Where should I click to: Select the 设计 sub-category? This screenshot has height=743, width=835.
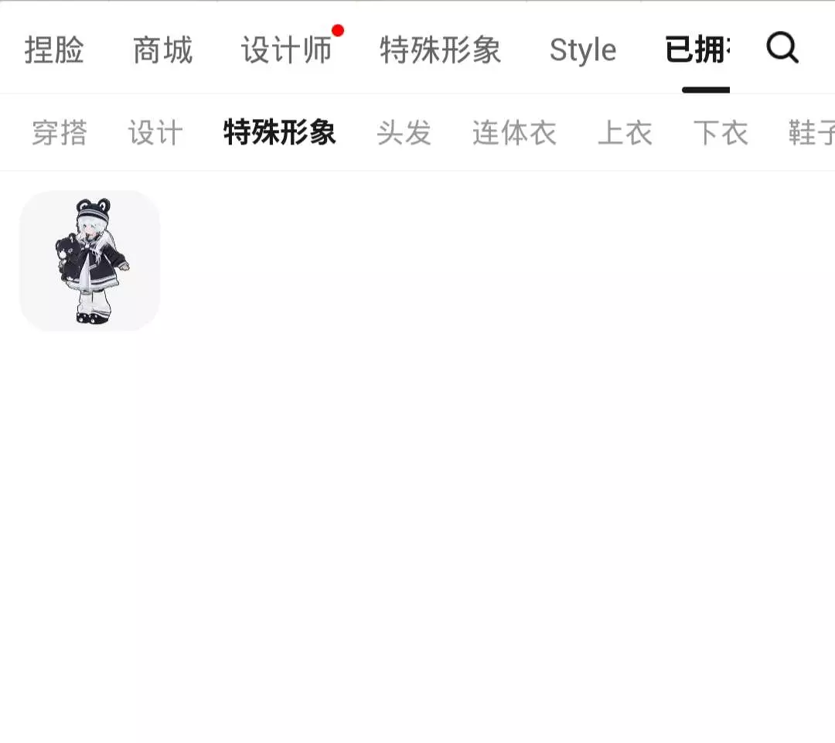[x=155, y=133]
